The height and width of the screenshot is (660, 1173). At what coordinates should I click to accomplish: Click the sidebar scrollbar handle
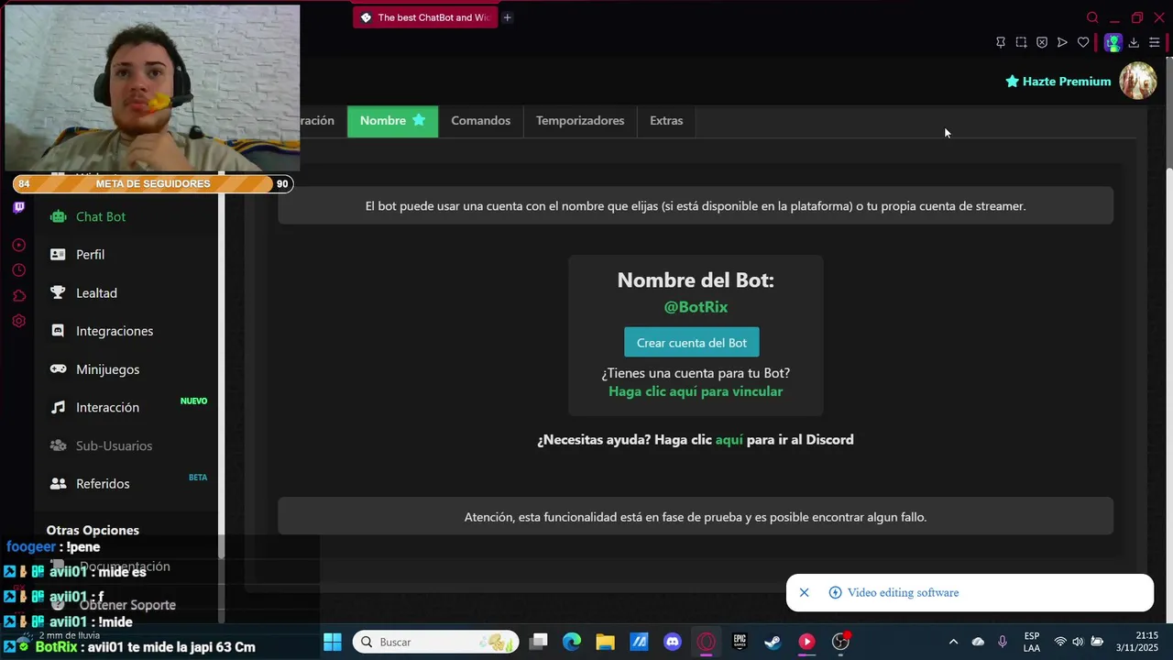pyautogui.click(x=221, y=364)
